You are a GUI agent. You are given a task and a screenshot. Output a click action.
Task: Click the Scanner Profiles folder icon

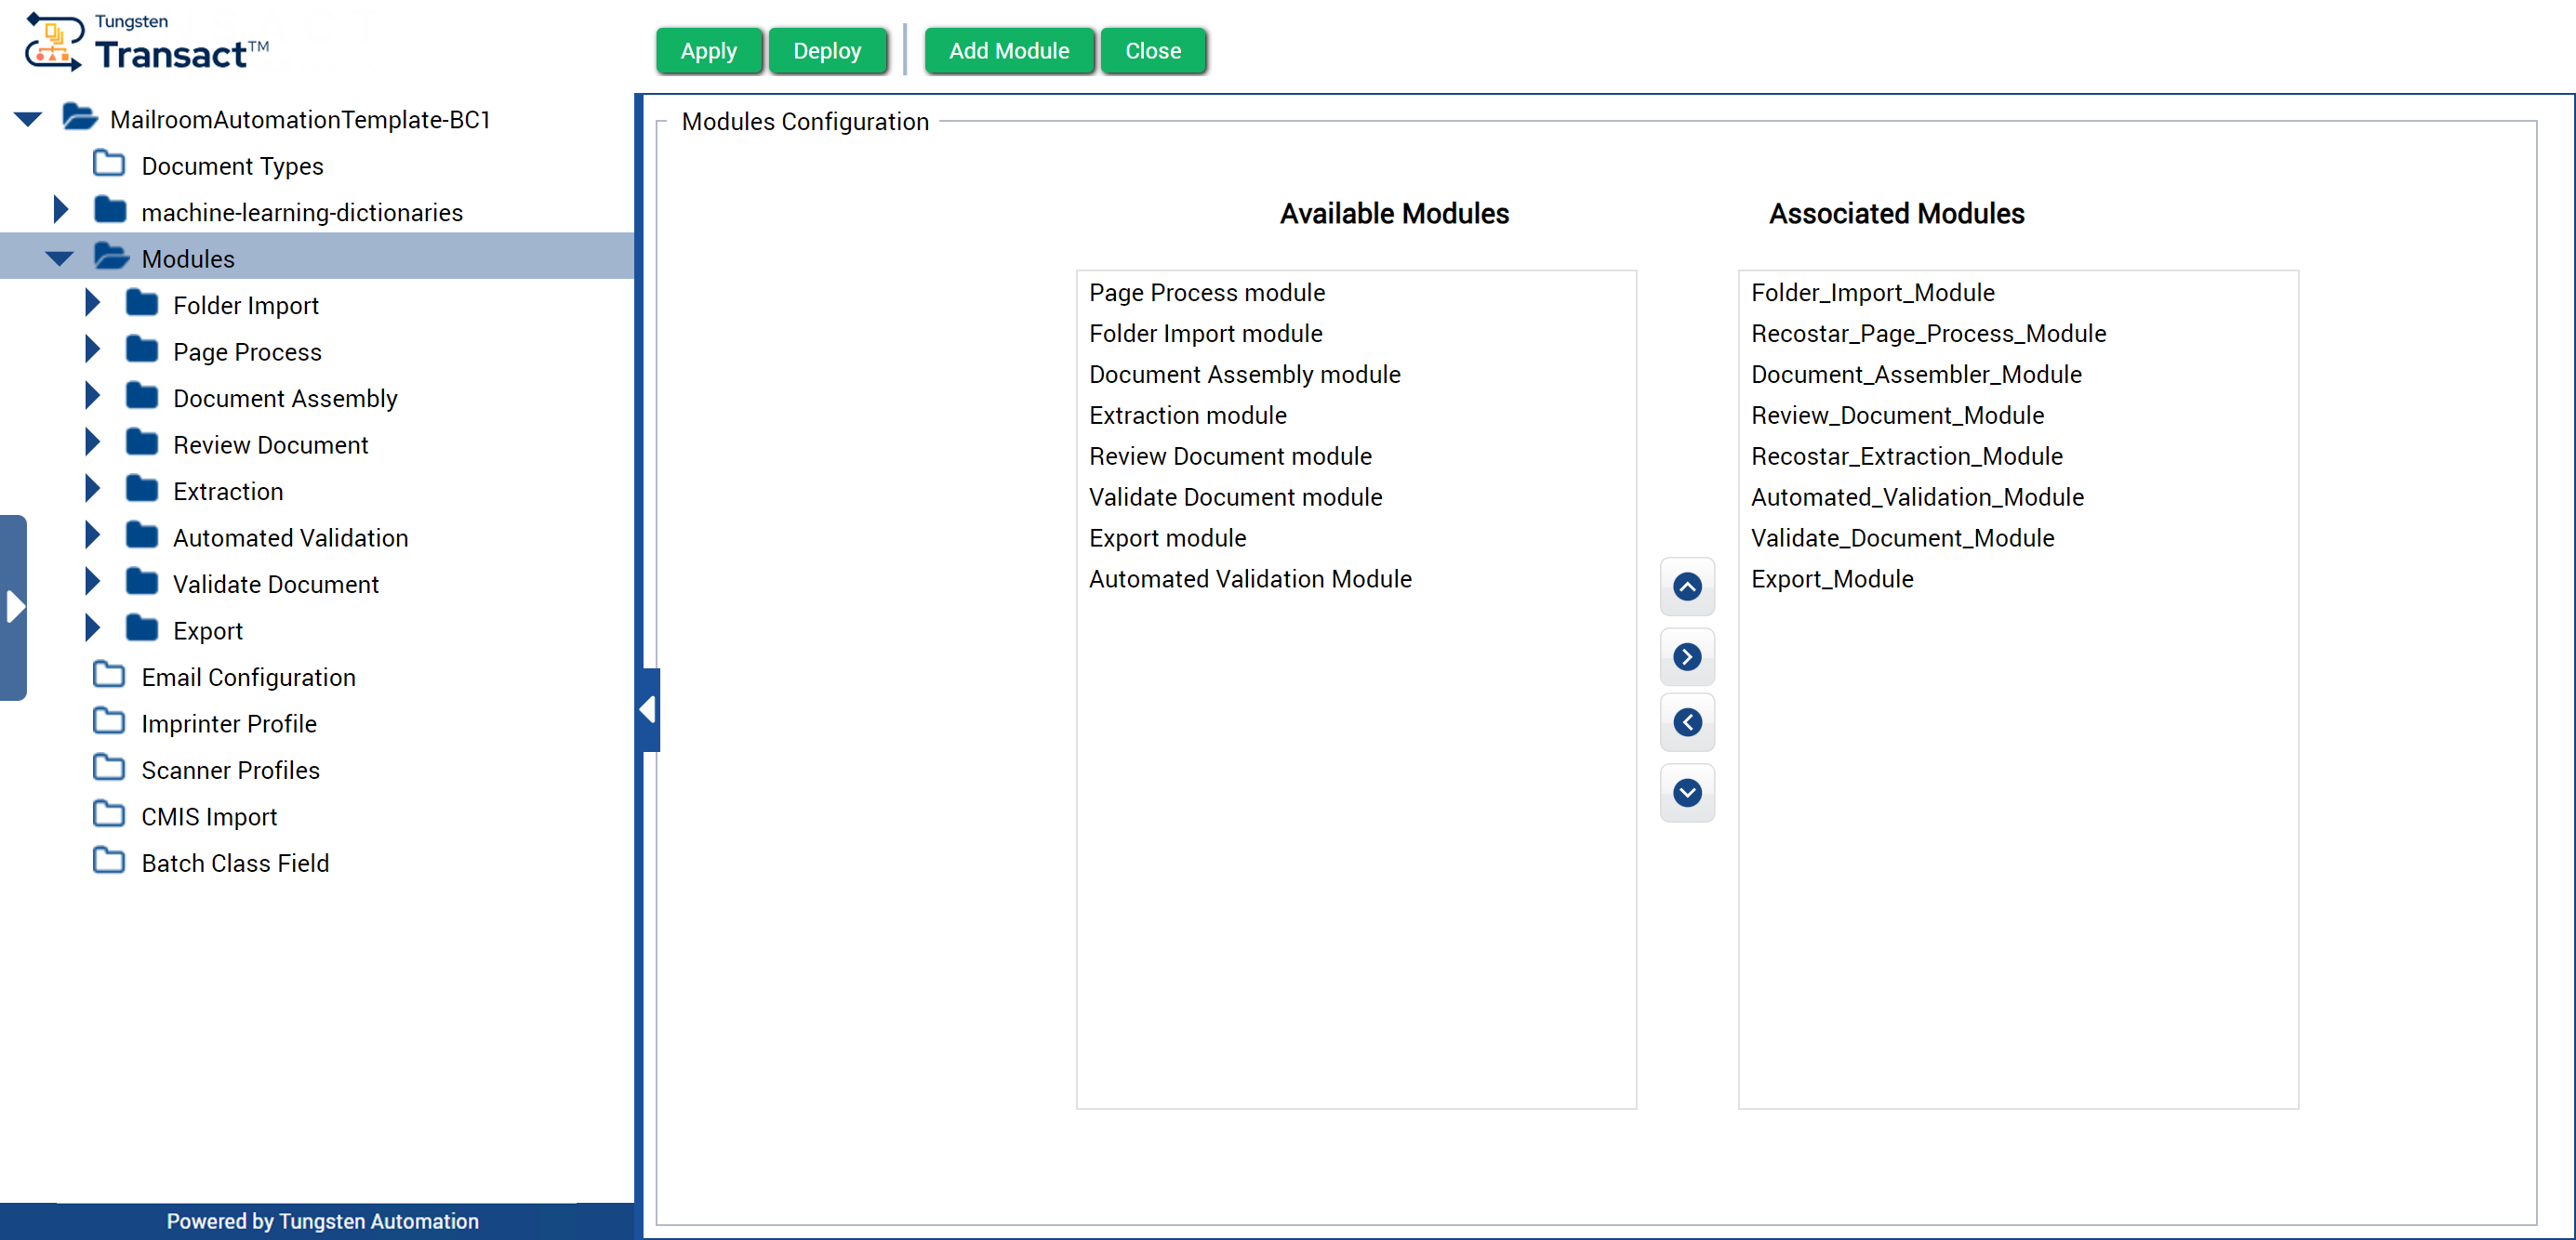pyautogui.click(x=108, y=769)
